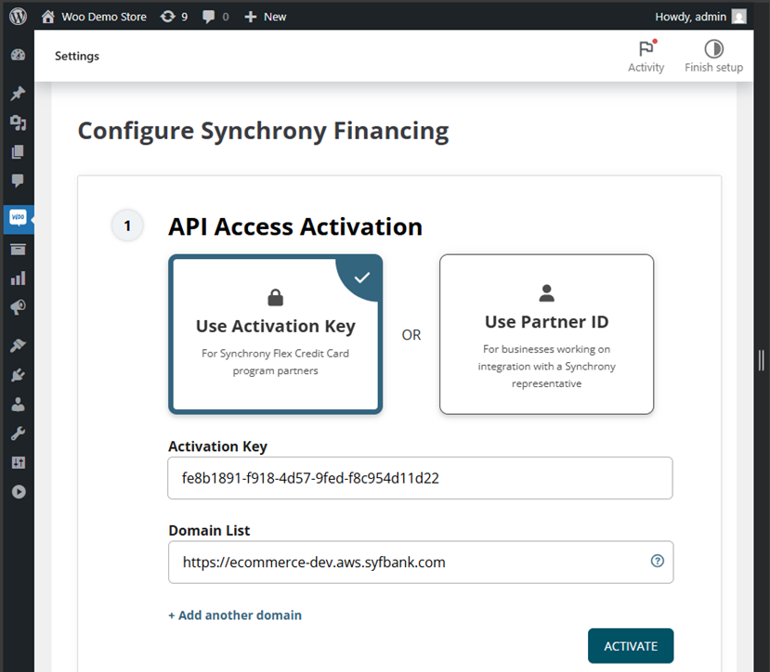The image size is (770, 672).
Task: Open the Activity panel
Action: point(646,56)
